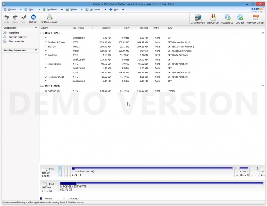Viewport: 267px width, 206px height.
Task: Expand the Help menu dropdown arrow
Action: pos(123,10)
